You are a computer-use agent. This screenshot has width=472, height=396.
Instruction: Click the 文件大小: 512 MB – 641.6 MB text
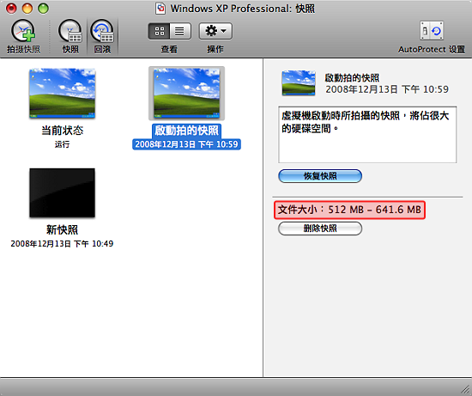click(349, 210)
